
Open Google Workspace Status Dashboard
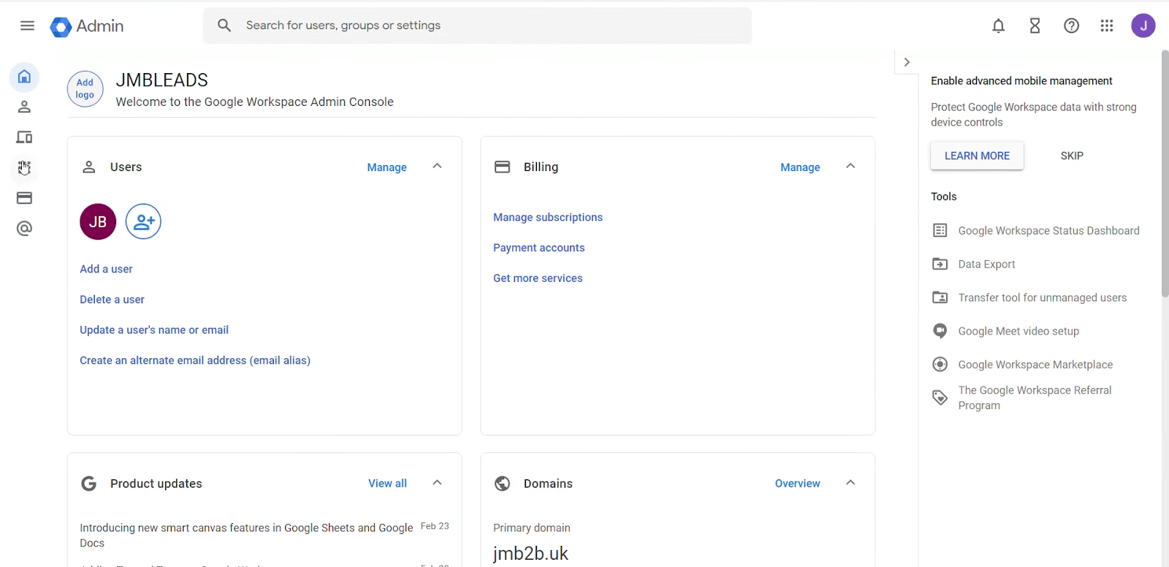[1048, 231]
